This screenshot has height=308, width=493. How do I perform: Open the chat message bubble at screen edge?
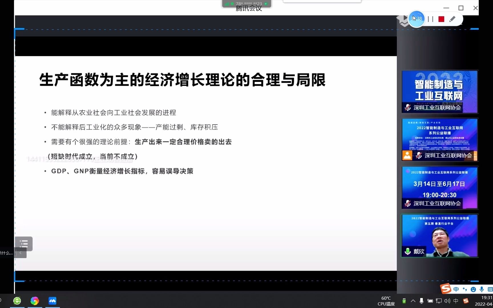[x=6, y=253]
